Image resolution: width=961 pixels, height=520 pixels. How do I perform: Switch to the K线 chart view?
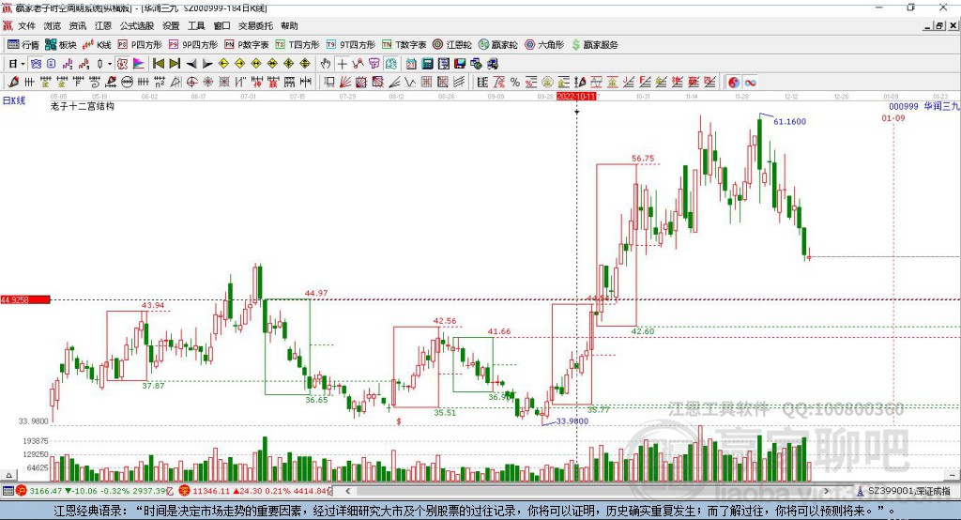tap(97, 45)
